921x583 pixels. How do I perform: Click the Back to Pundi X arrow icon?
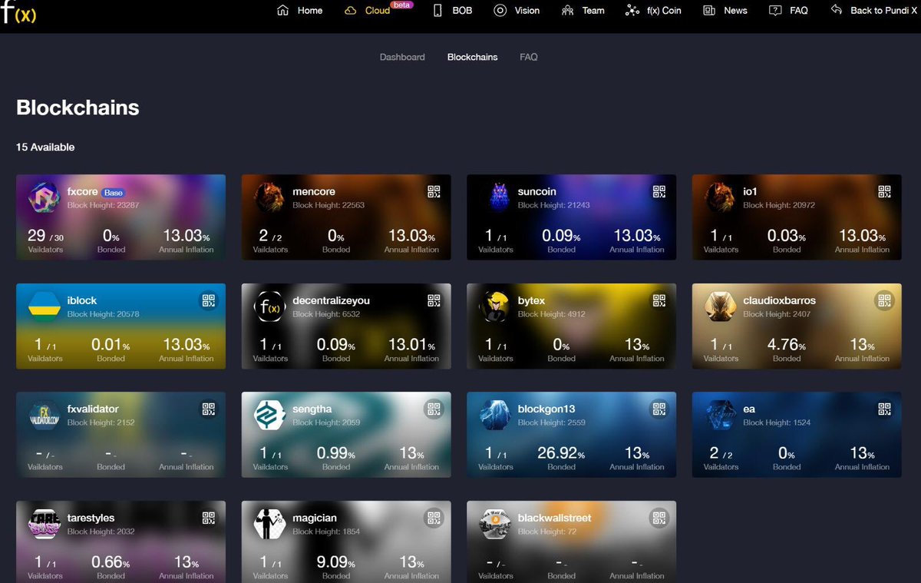point(837,10)
